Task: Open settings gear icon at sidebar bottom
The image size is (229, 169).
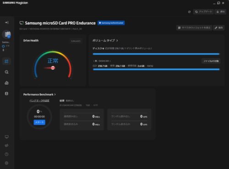Action: pos(6,163)
